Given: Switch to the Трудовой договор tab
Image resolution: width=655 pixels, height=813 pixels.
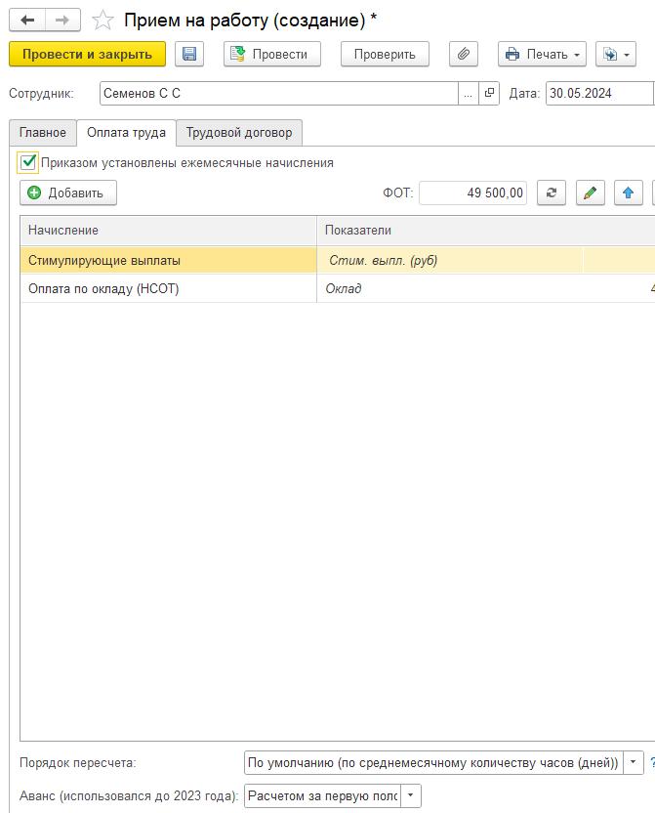Looking at the screenshot, I should (x=239, y=133).
